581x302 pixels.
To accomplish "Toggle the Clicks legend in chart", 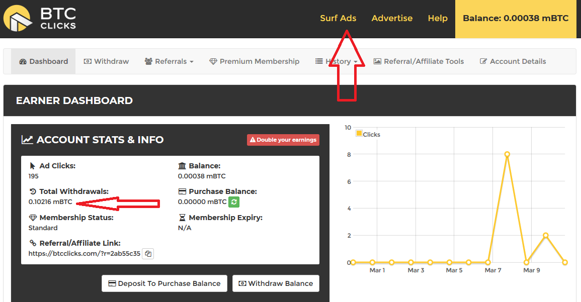I will (x=368, y=134).
